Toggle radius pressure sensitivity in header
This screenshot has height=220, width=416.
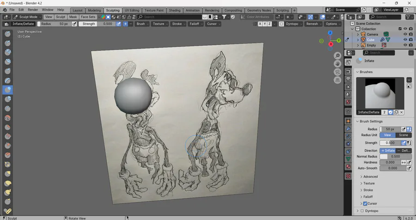(x=74, y=24)
